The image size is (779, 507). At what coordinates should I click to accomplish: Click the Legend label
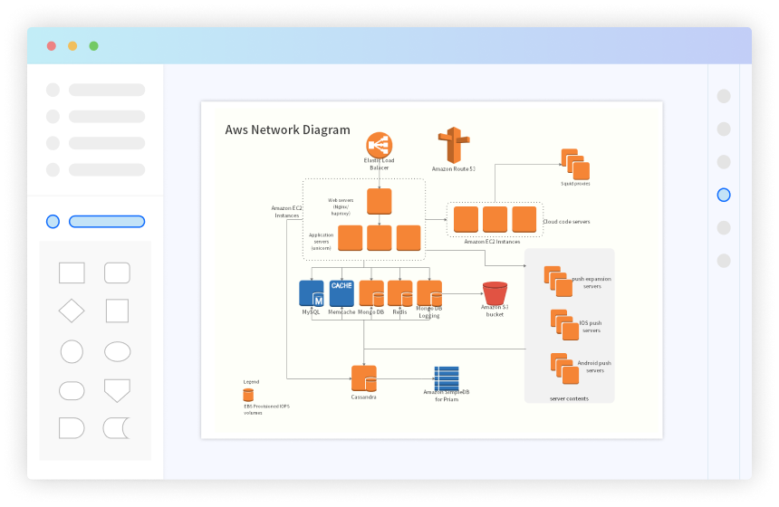coord(252,382)
